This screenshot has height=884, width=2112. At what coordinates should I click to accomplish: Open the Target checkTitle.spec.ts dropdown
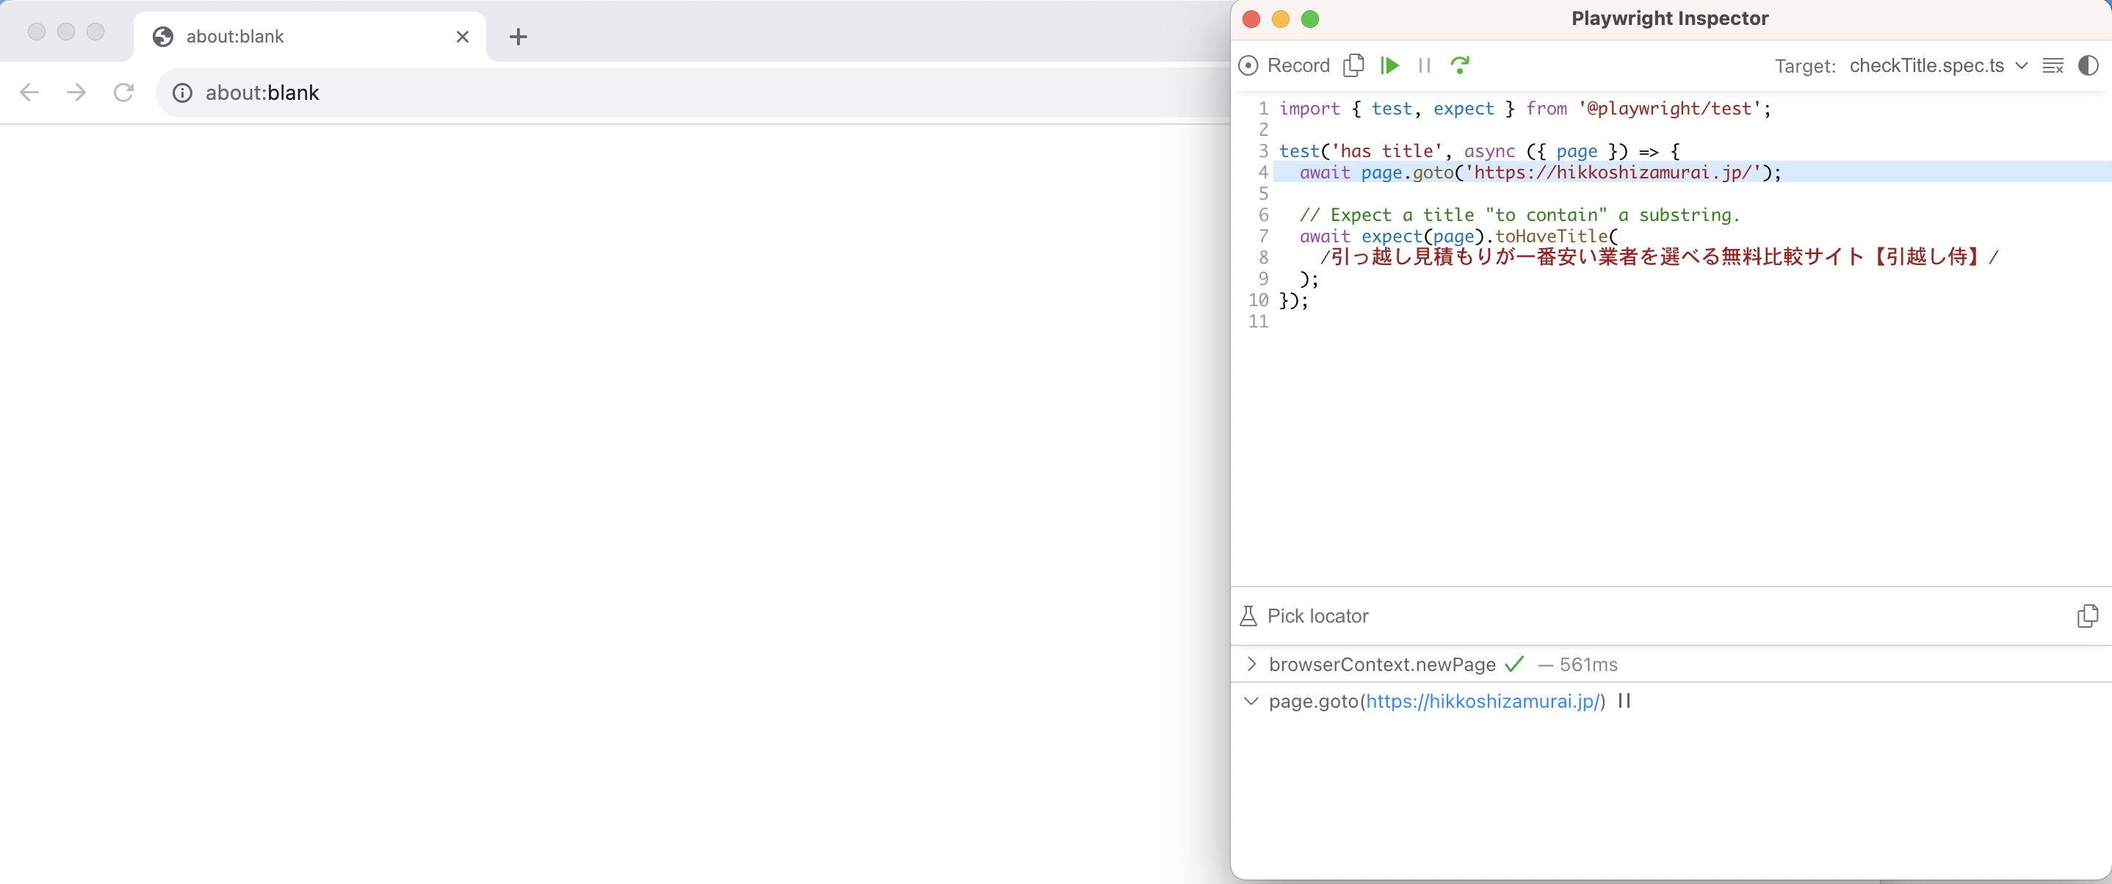point(1937,65)
